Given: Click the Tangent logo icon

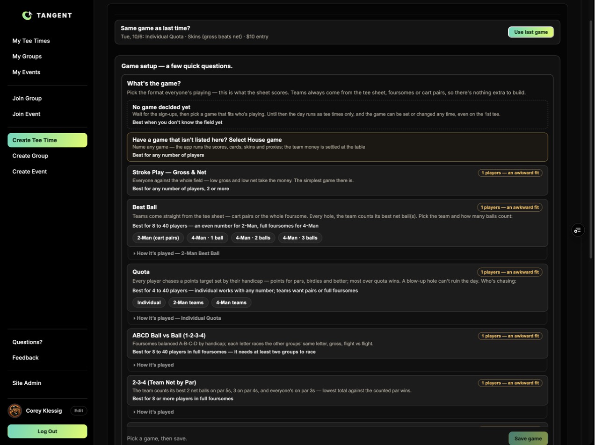Looking at the screenshot, I should (27, 15).
